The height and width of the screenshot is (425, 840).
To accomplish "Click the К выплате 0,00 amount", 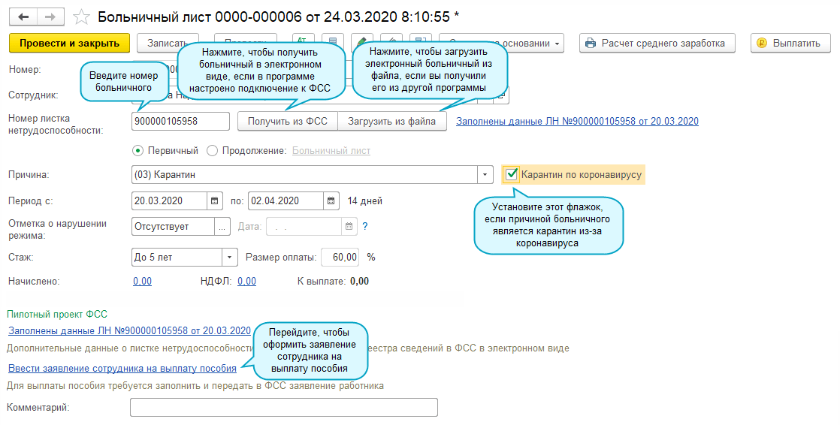I will pos(359,282).
